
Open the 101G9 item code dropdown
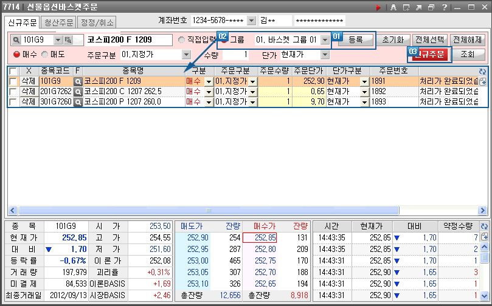(x=58, y=40)
